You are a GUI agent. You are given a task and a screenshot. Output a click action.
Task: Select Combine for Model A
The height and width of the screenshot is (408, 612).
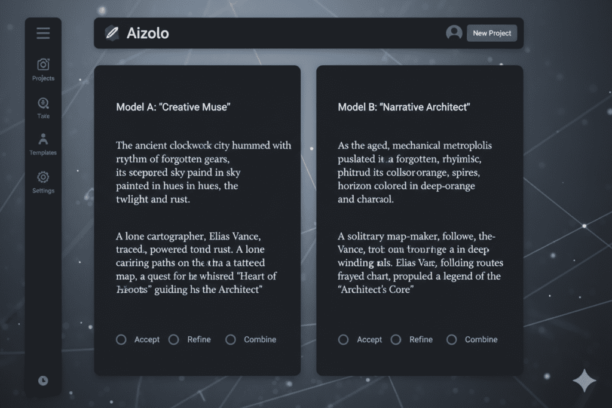point(231,339)
